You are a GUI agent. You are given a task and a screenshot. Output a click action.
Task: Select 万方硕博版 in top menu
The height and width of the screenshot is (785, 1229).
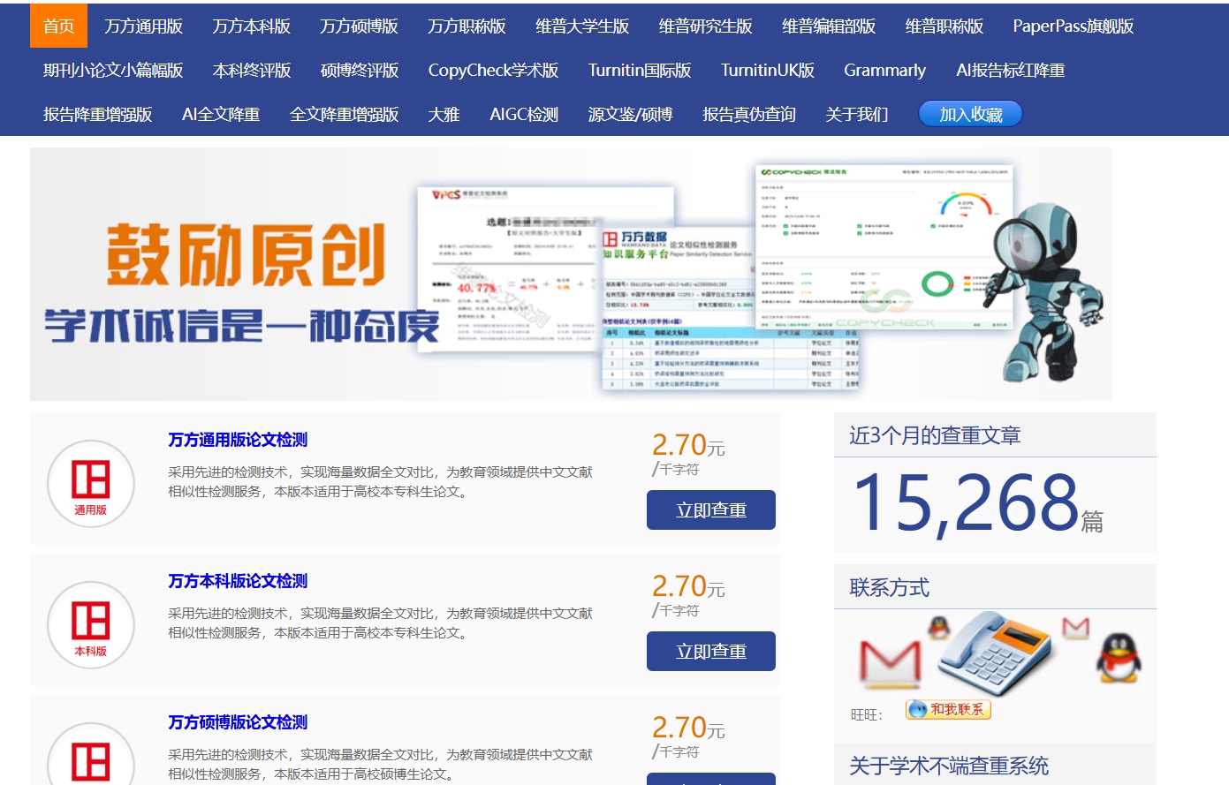click(x=359, y=26)
